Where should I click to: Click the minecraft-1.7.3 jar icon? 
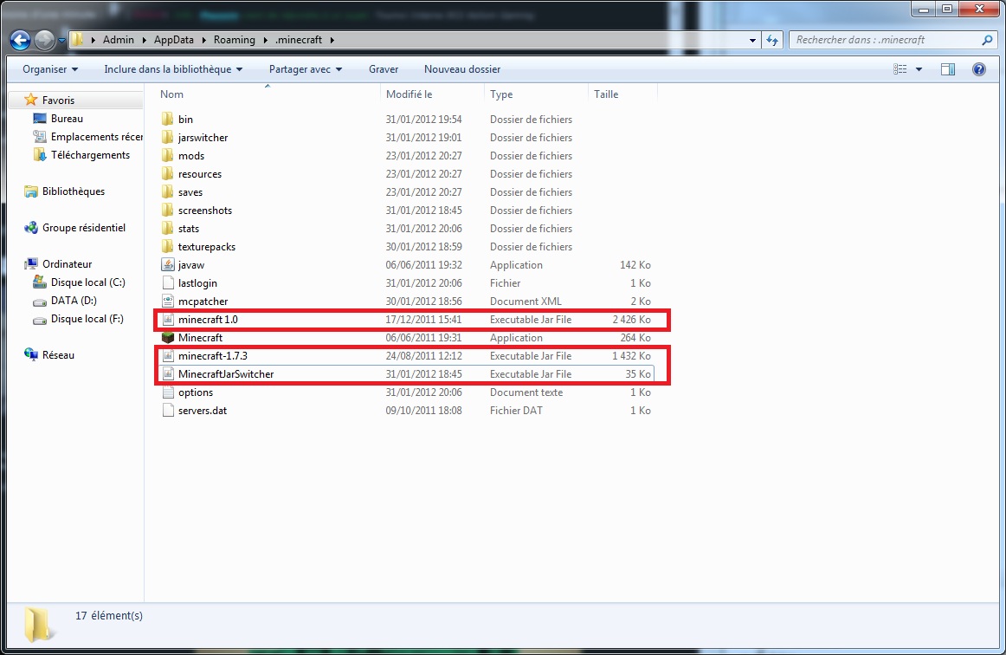tap(167, 356)
